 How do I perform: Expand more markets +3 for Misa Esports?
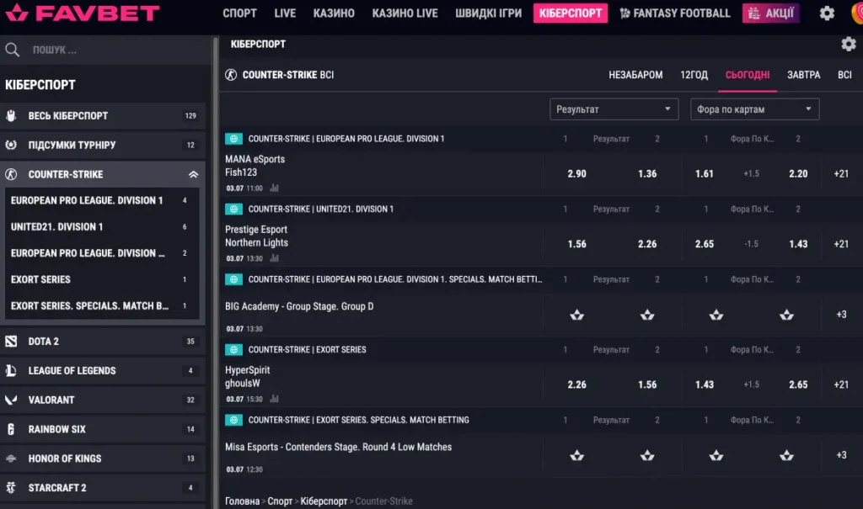click(841, 455)
